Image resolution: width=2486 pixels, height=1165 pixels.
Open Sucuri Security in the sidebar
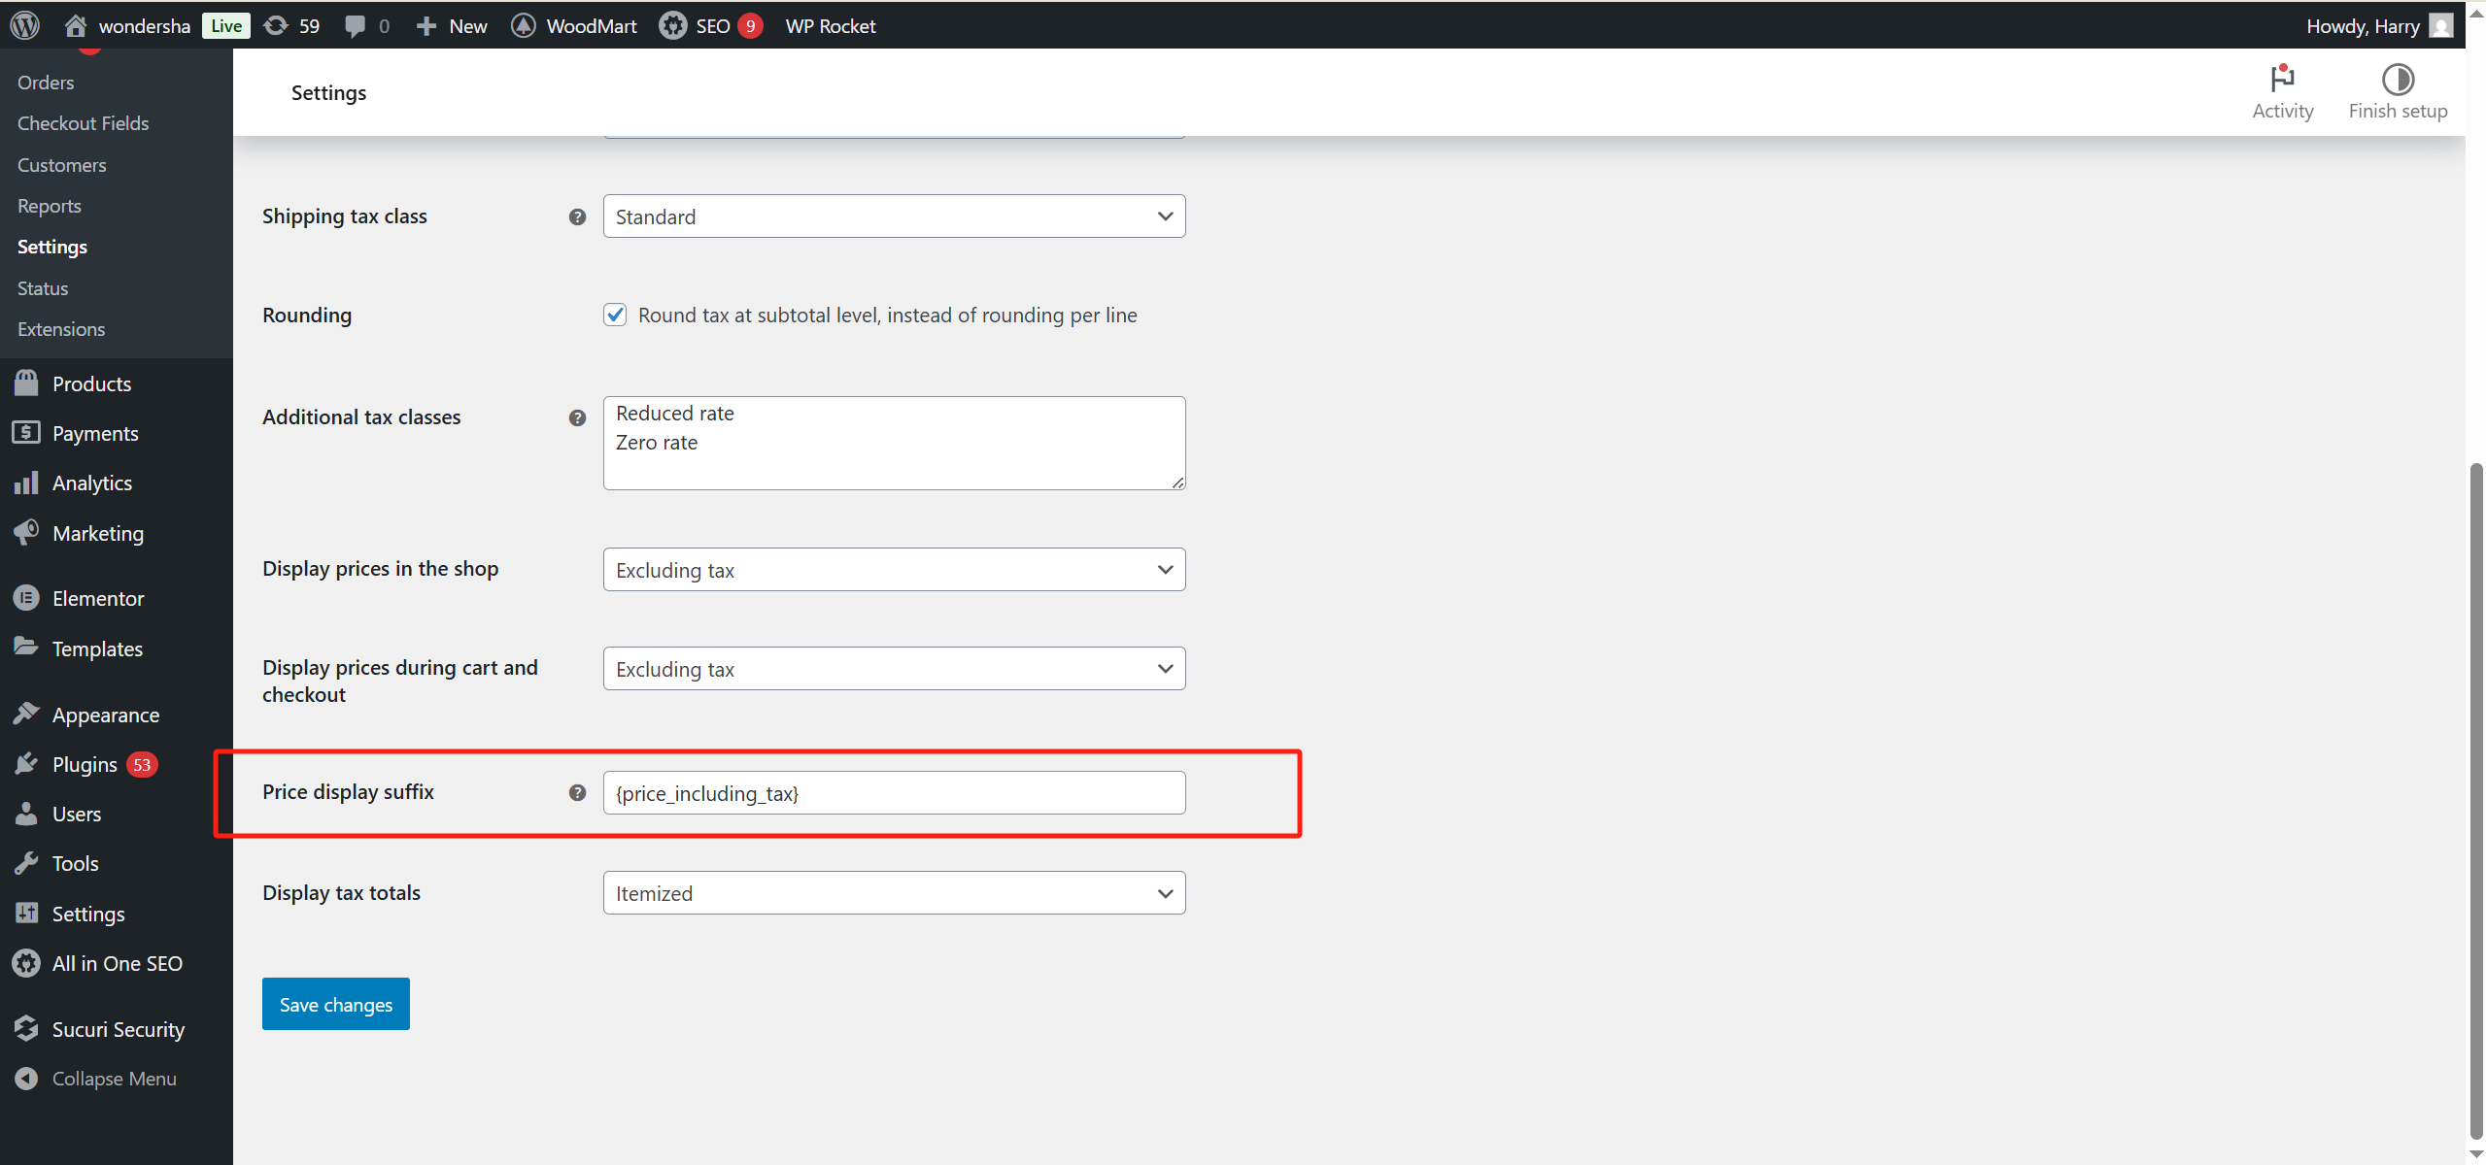point(118,1028)
